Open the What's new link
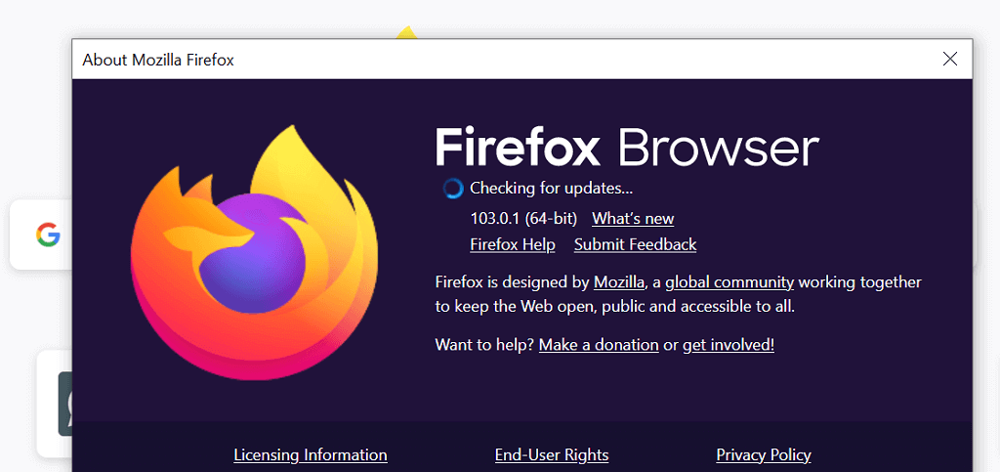Image resolution: width=1000 pixels, height=472 pixels. [633, 218]
